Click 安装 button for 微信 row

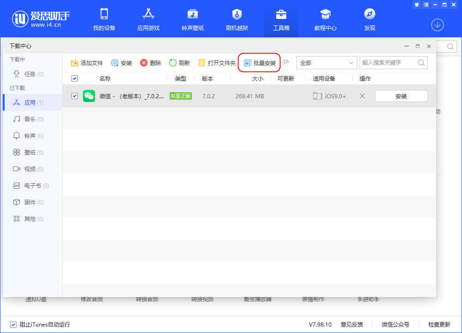(401, 96)
